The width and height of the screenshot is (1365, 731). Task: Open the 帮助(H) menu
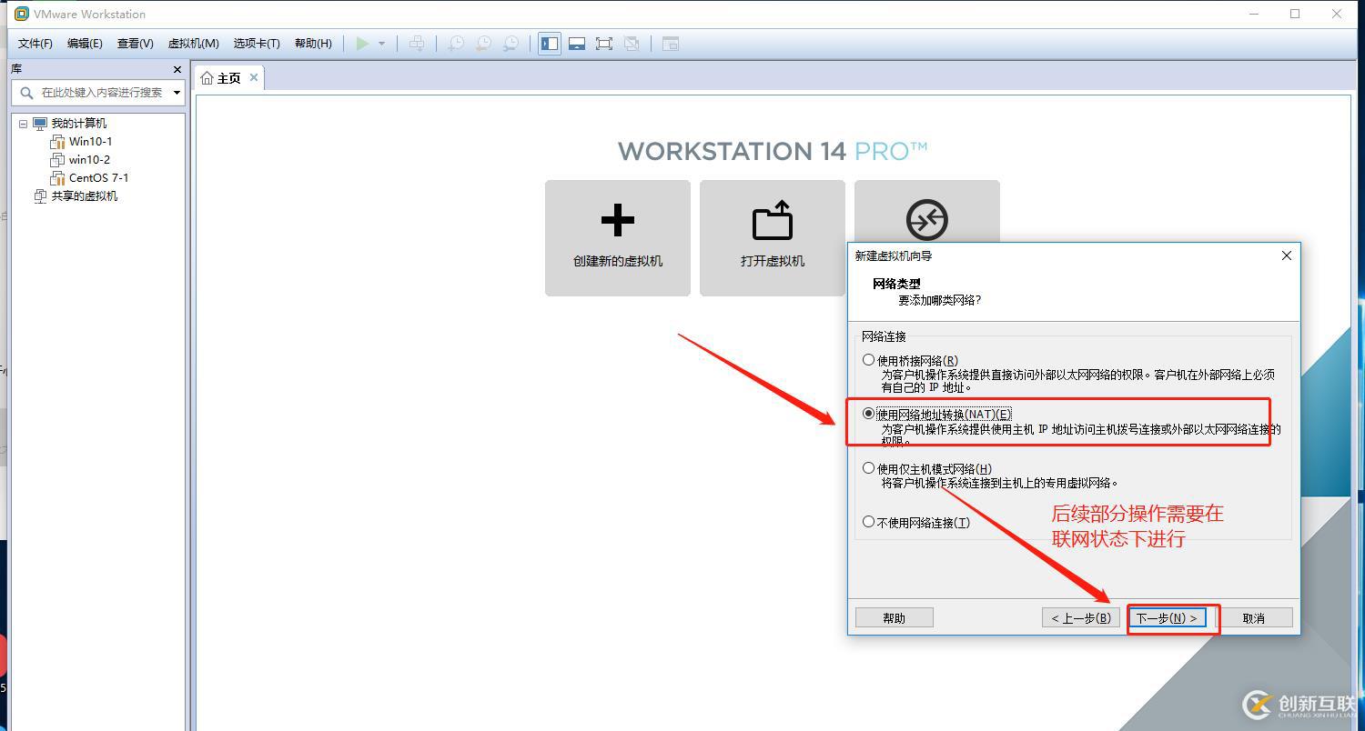point(313,44)
